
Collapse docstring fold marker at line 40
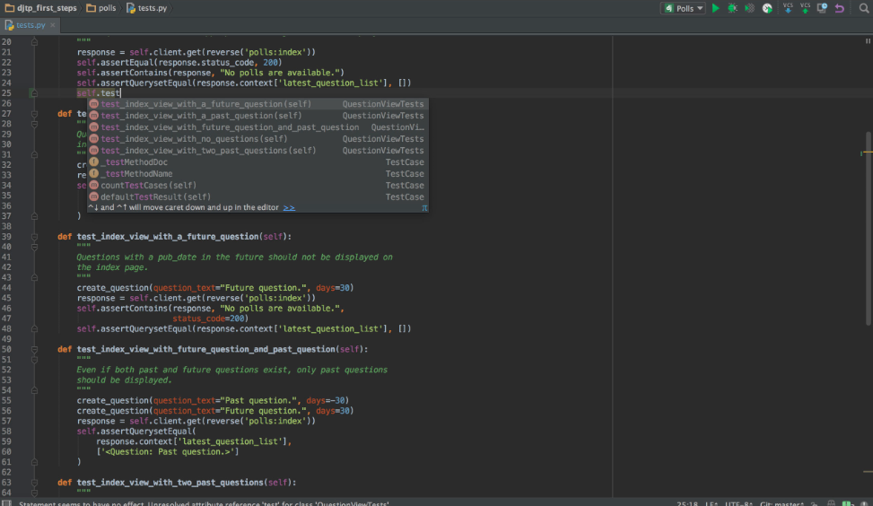point(34,247)
